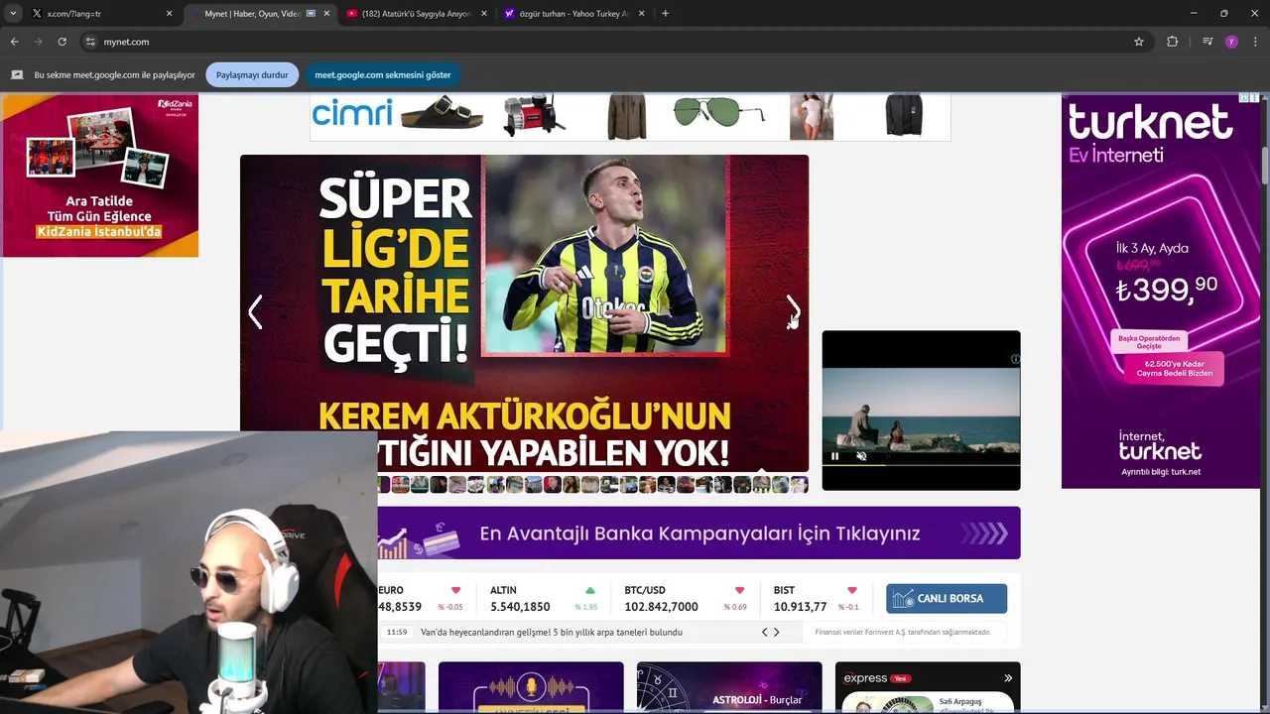Show next news ticker headline
The width and height of the screenshot is (1270, 714).
click(776, 632)
